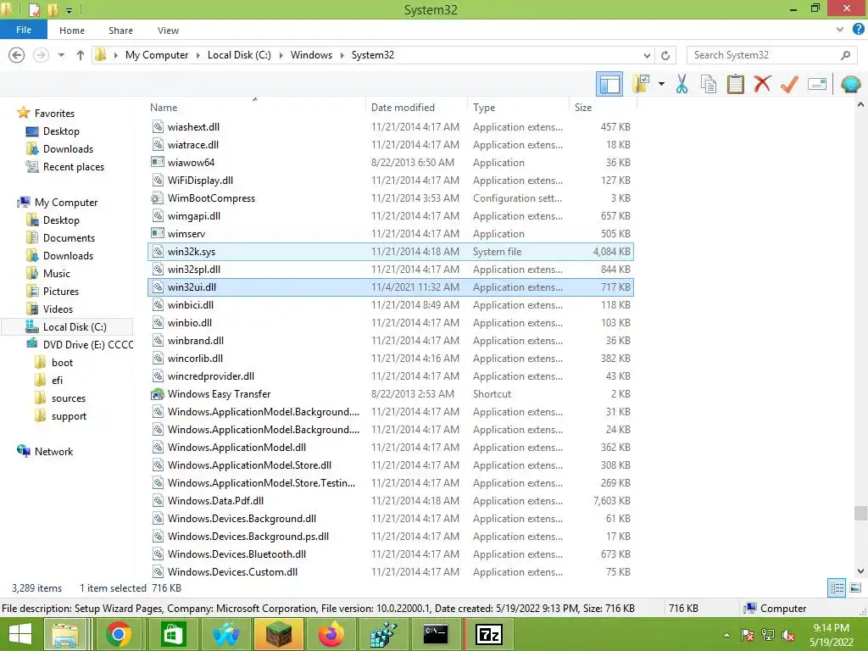
Task: Open the File menu tab
Action: (x=24, y=30)
